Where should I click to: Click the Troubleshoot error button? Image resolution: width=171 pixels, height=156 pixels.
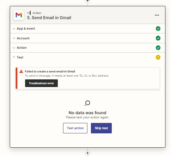coord(41,83)
